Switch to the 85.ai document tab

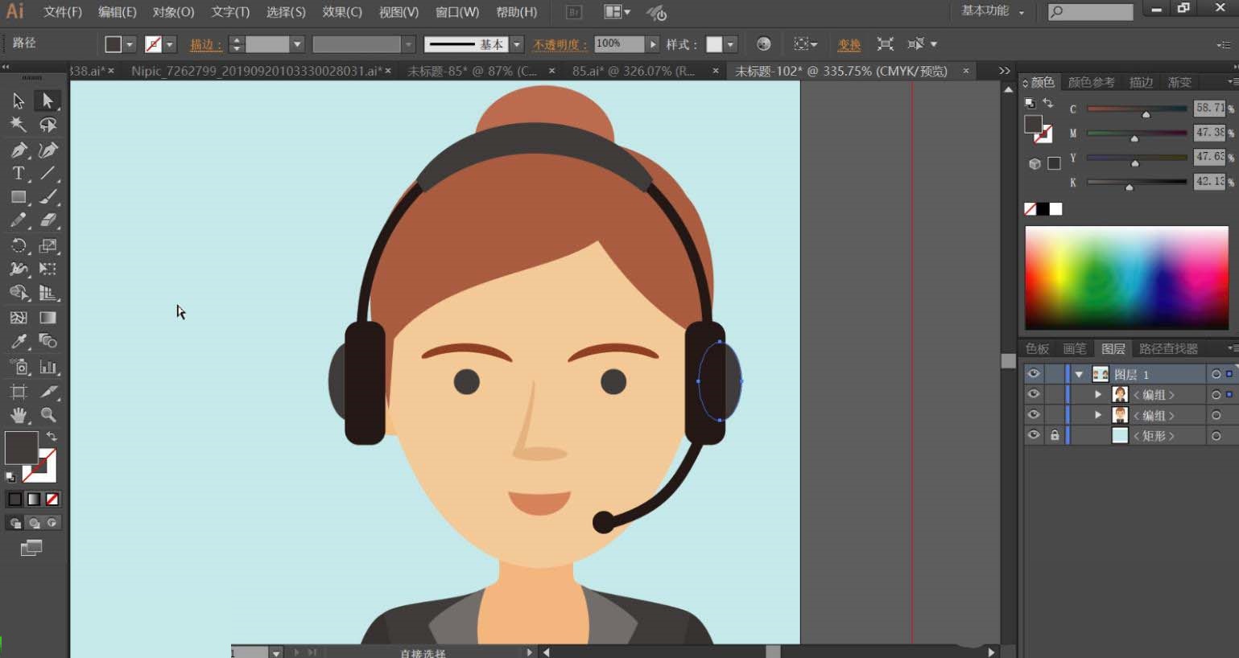(633, 71)
